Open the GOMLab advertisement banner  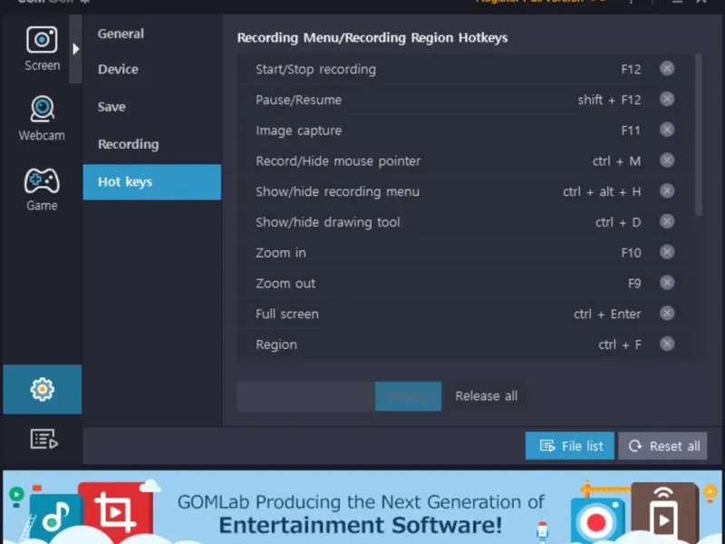click(x=362, y=507)
